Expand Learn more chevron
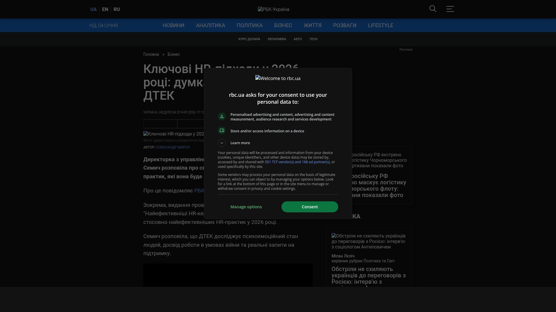The image size is (556, 312). click(x=222, y=143)
